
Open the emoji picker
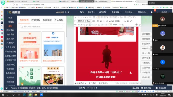click(x=99, y=25)
